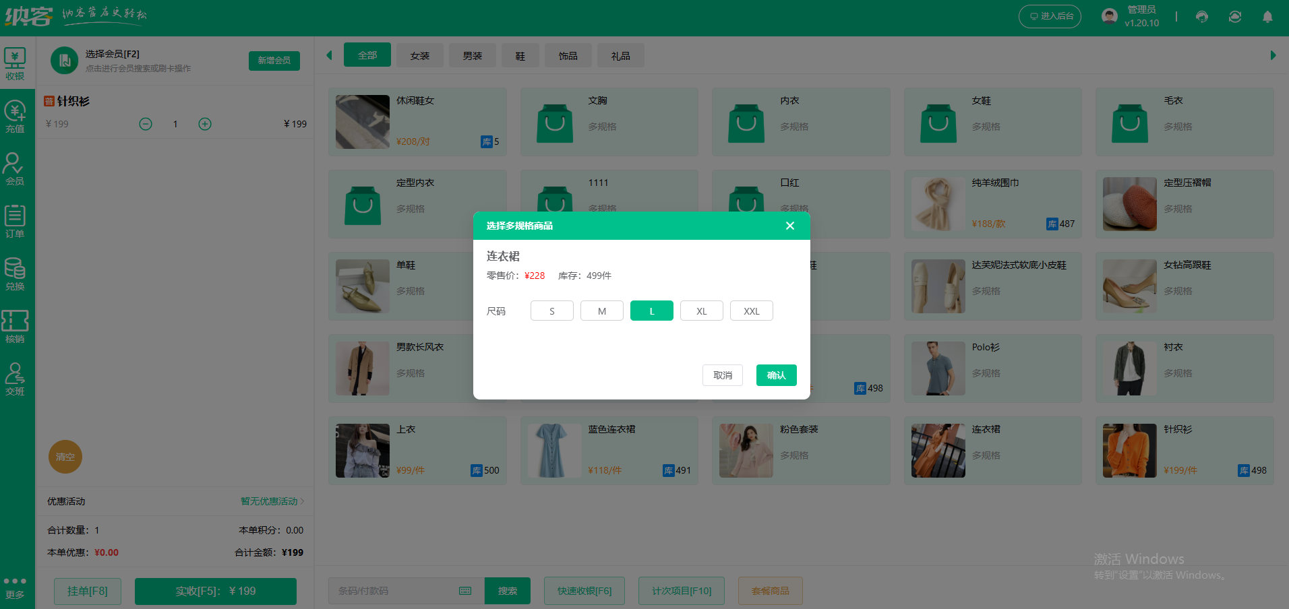Open the 会员 (members) panel
1289x609 pixels.
click(16, 167)
